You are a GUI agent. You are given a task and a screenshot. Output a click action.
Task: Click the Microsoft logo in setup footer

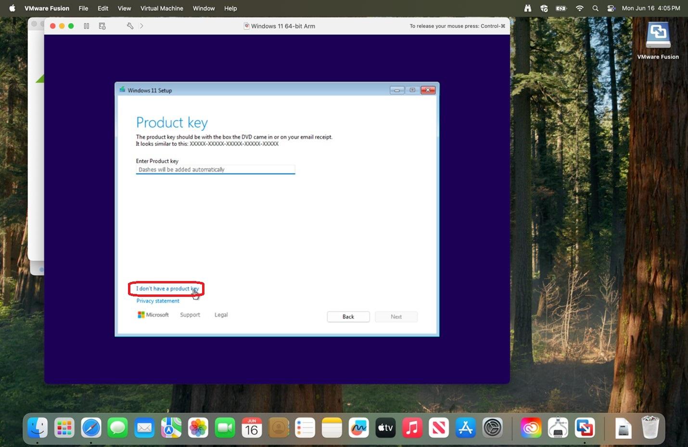tap(153, 315)
